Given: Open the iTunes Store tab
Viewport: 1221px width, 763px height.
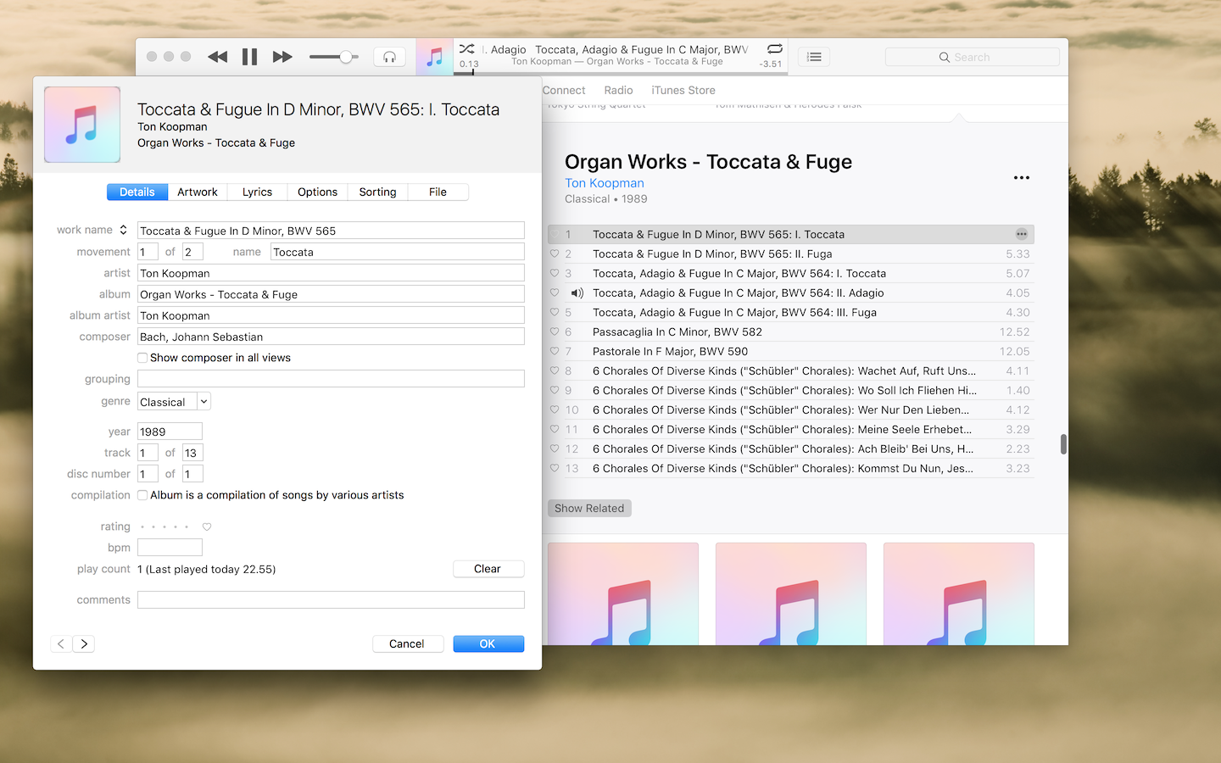Looking at the screenshot, I should [x=683, y=90].
